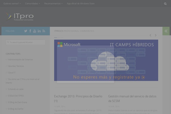Click the 'ITPRO.ES PROFESSIONAL COMMUNITIES' heading
171x114 pixels.
(x=74, y=31)
